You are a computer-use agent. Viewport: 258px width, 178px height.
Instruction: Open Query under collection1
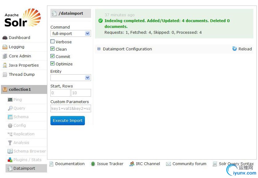pyautogui.click(x=19, y=108)
